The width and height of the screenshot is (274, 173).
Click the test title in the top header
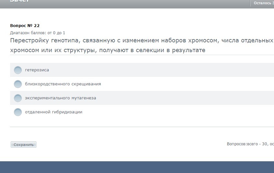coord(20,2)
